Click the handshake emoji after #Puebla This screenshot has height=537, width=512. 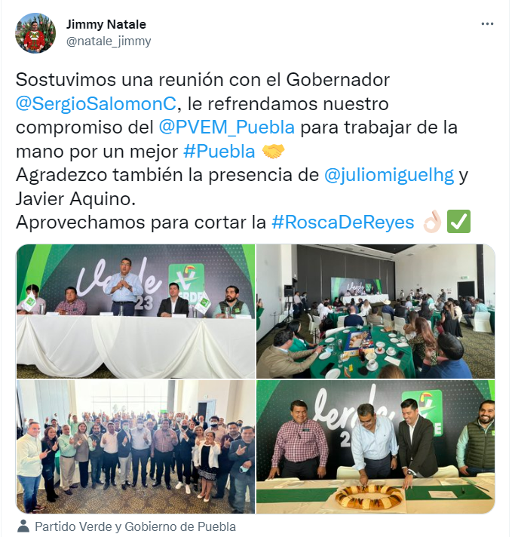(x=273, y=151)
